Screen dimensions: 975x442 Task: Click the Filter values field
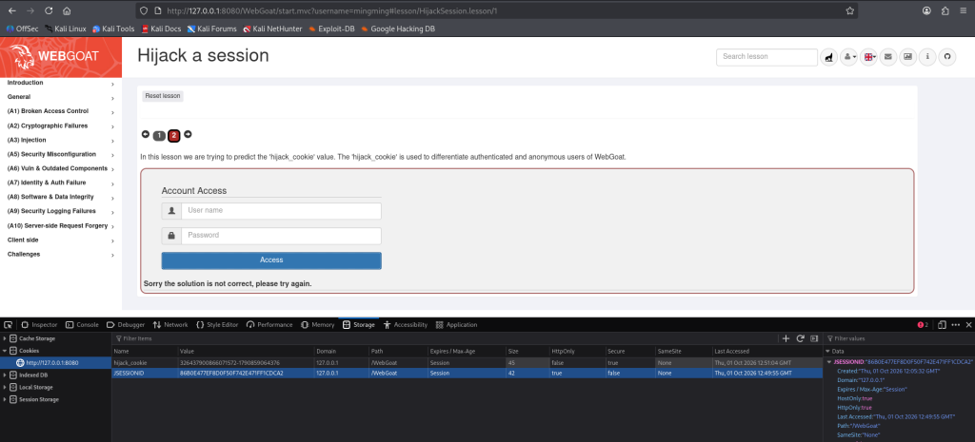point(899,338)
